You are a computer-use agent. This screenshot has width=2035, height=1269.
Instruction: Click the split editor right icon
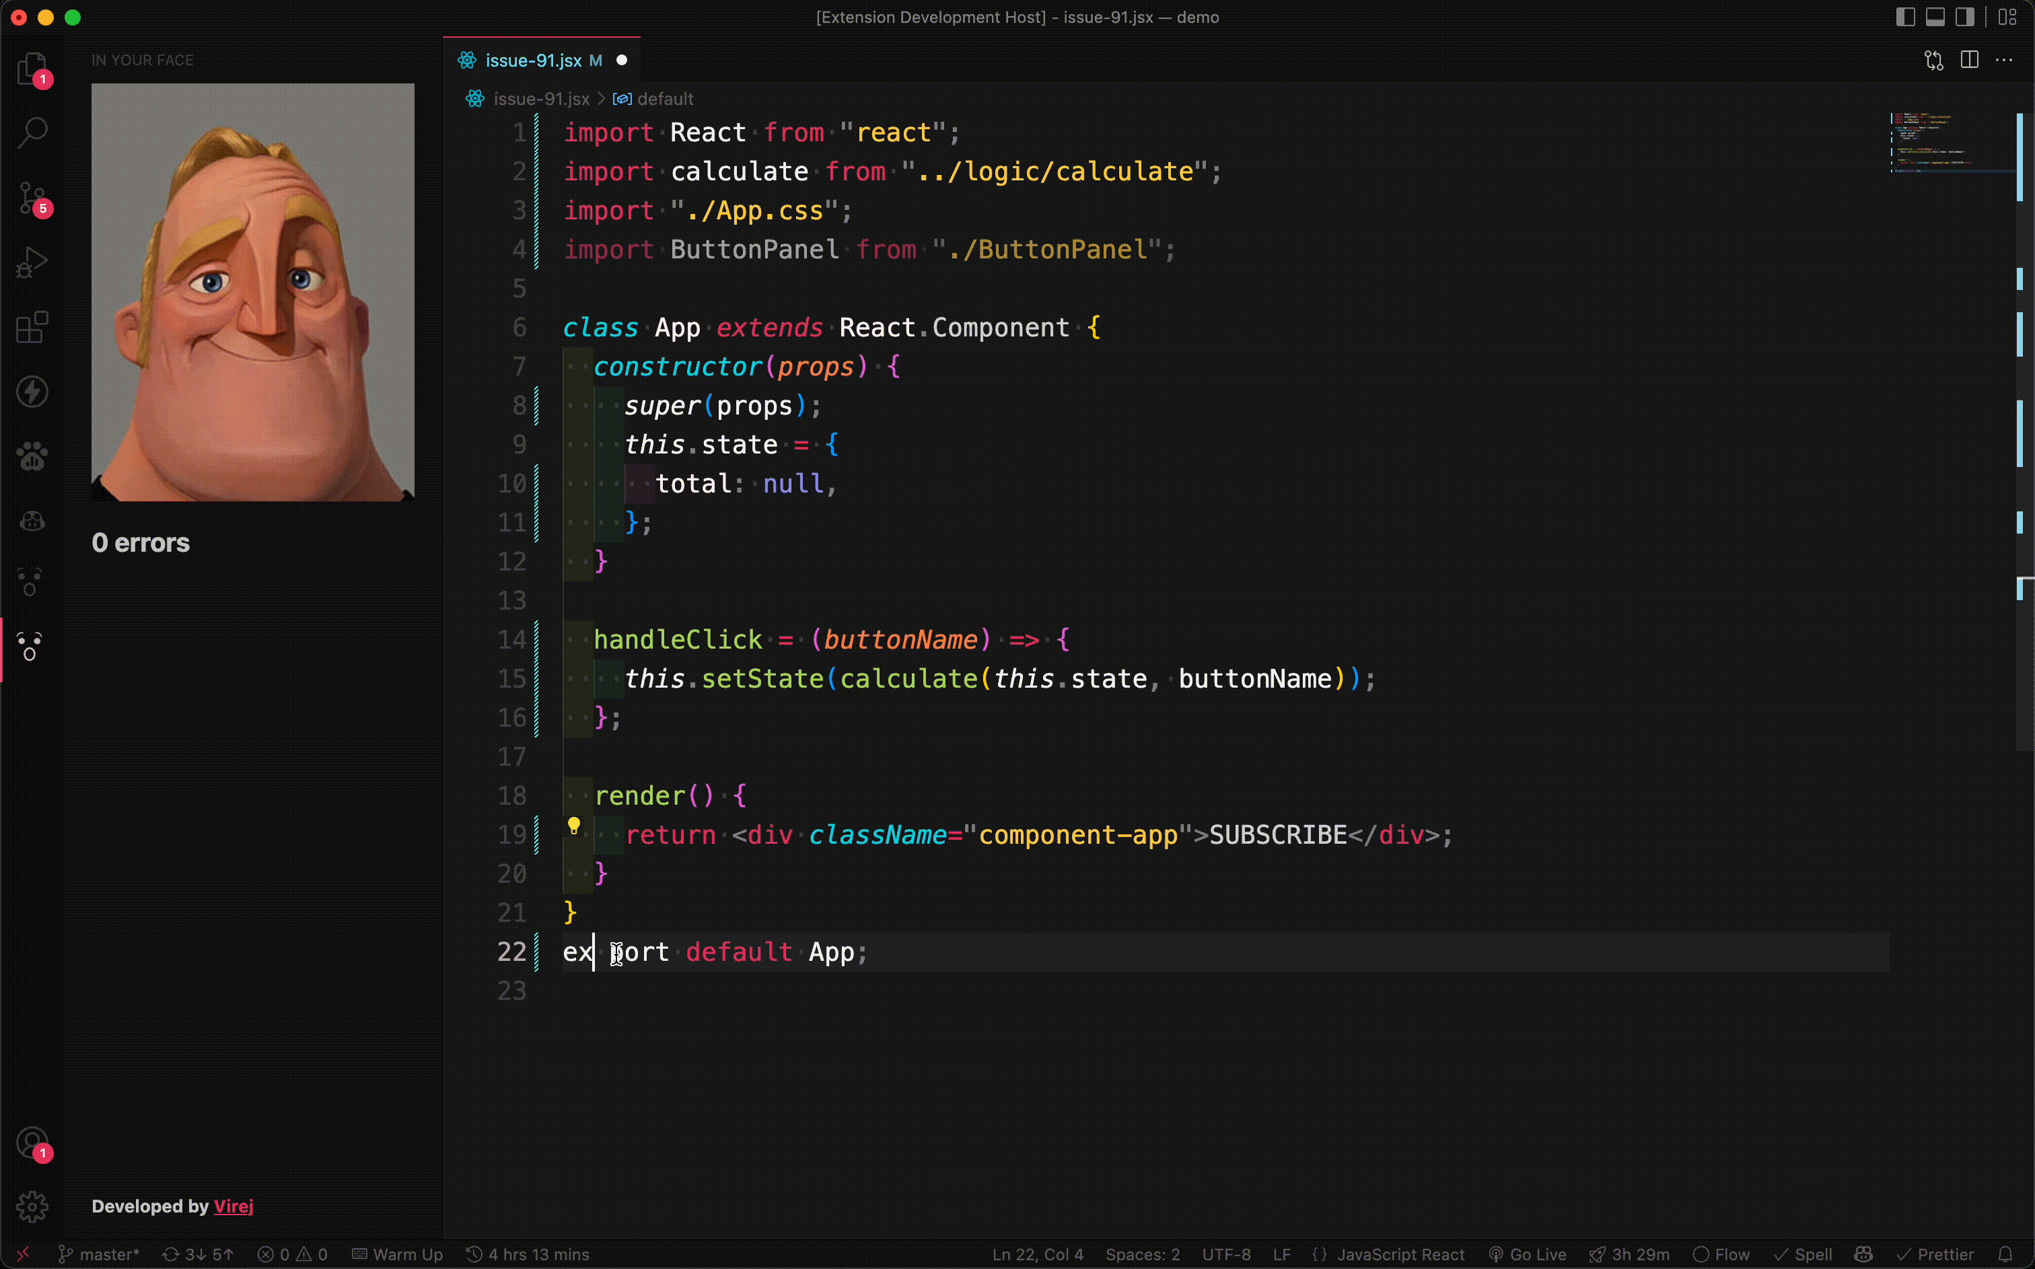point(1970,60)
